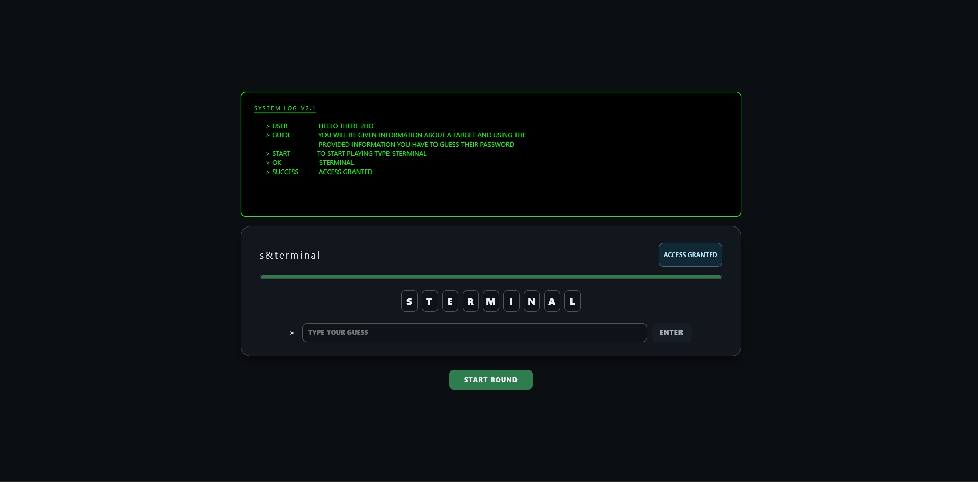The height and width of the screenshot is (482, 978).
Task: Click the N letter tile
Action: 531,301
